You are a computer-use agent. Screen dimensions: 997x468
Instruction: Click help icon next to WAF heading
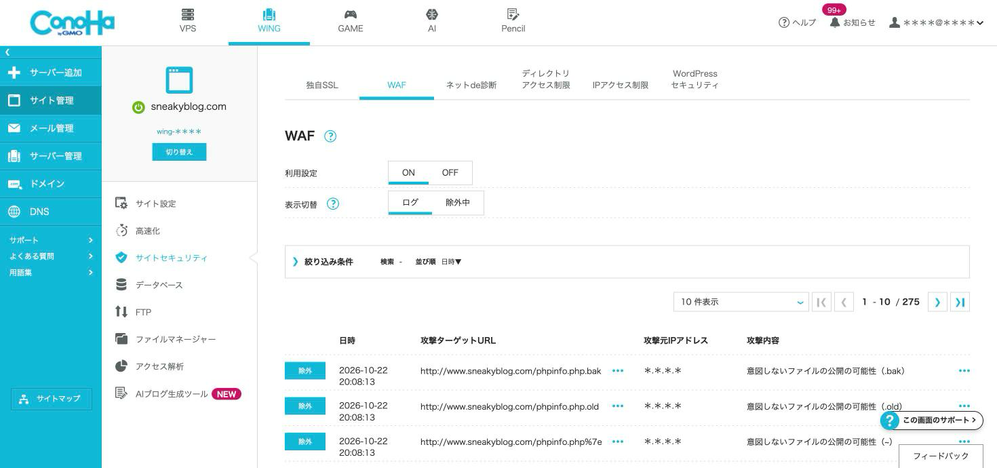[x=330, y=136]
